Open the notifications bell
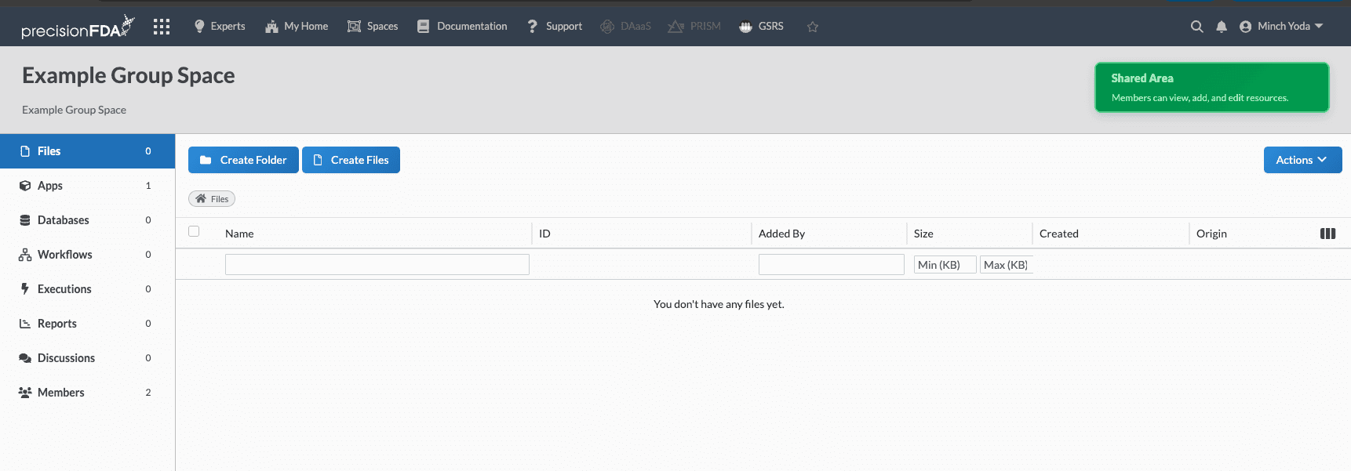1351x471 pixels. 1222,27
